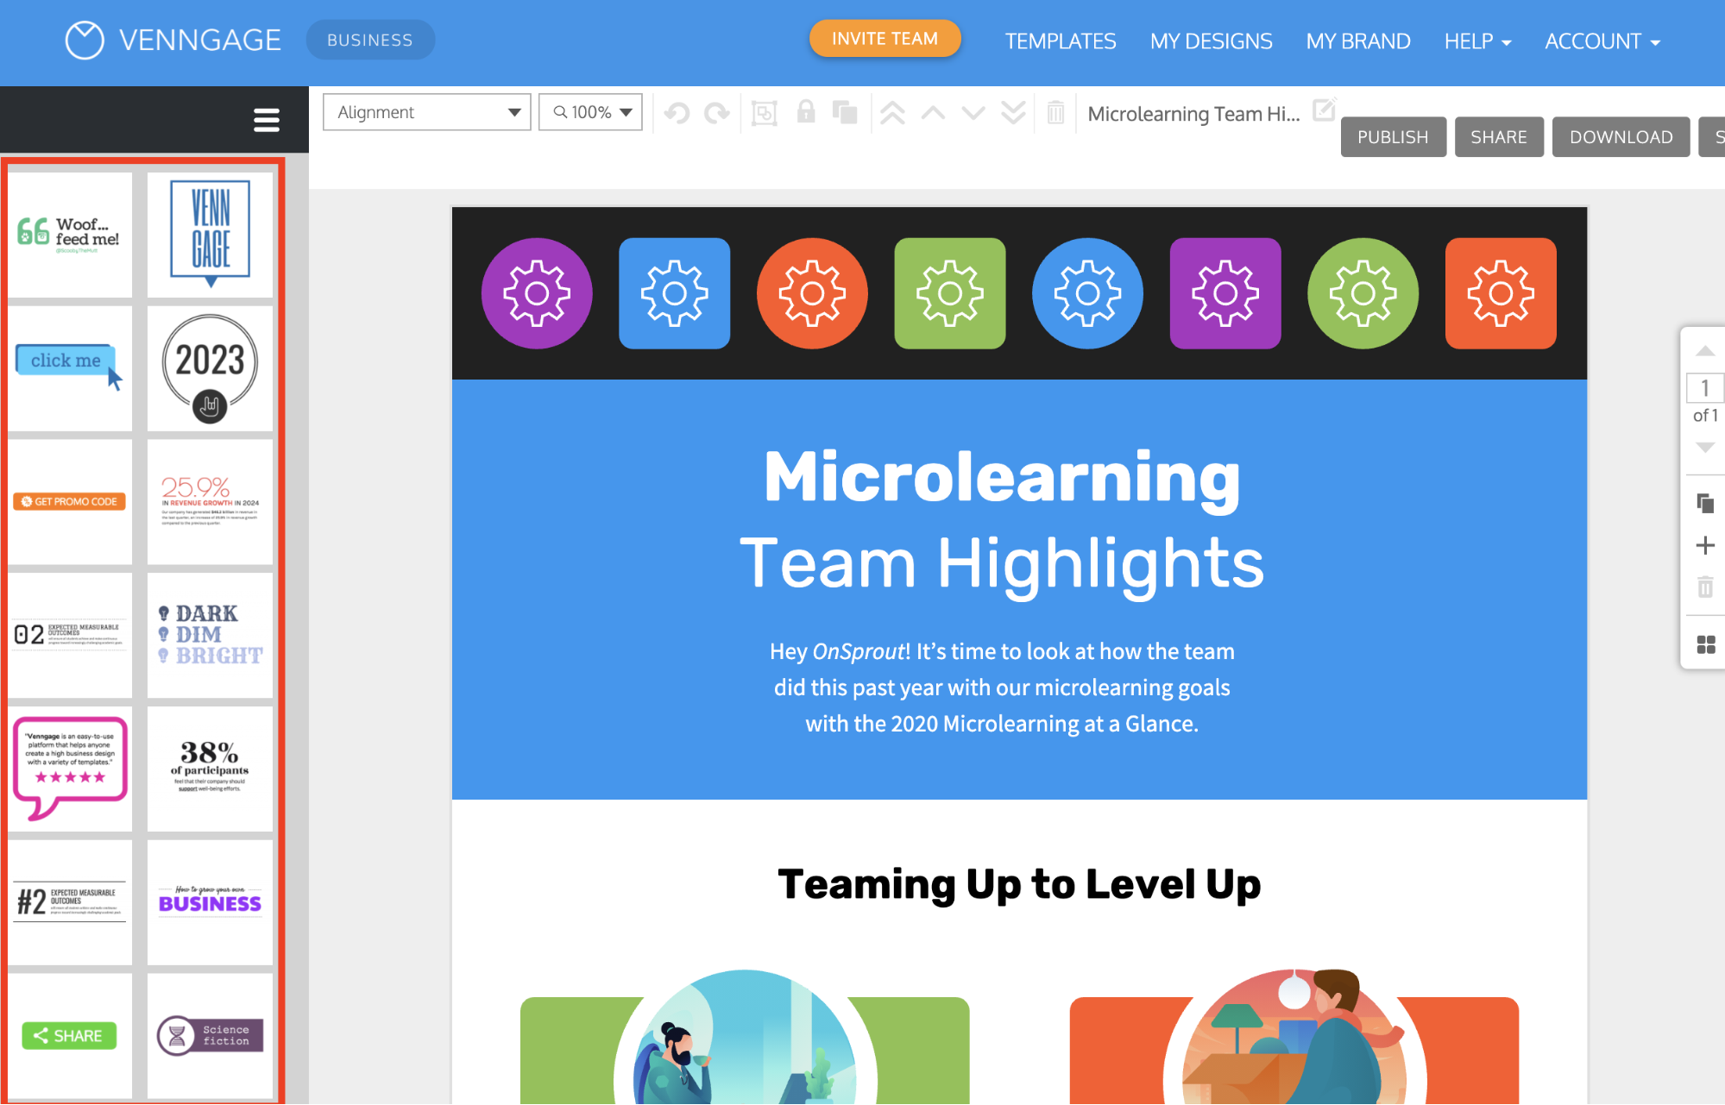This screenshot has height=1105, width=1725.
Task: Select the 25.9% revenue growth thumbnail
Action: pos(210,502)
